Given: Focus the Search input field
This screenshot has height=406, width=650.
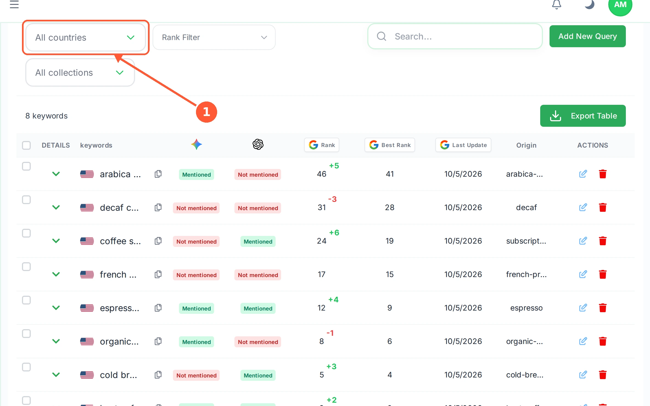Looking at the screenshot, I should click(x=455, y=36).
